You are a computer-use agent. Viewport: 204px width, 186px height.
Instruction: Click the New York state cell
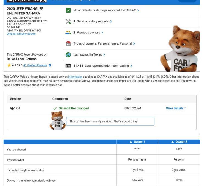(x=137, y=180)
